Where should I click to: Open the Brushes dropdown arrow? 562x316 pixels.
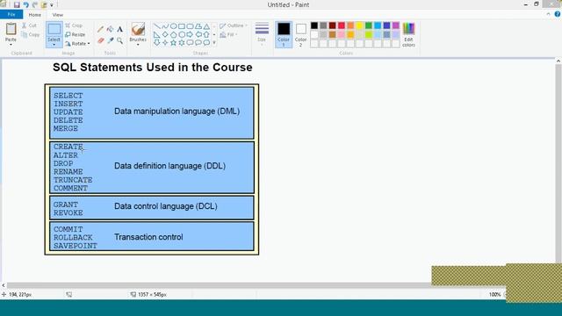(x=138, y=45)
